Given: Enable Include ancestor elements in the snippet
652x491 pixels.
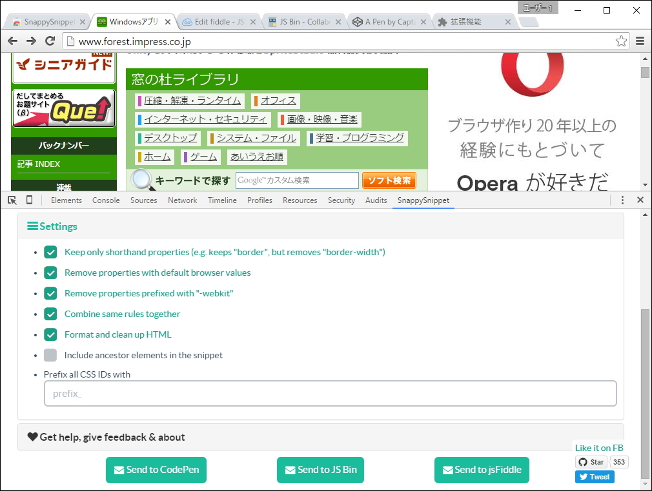Looking at the screenshot, I should 50,355.
